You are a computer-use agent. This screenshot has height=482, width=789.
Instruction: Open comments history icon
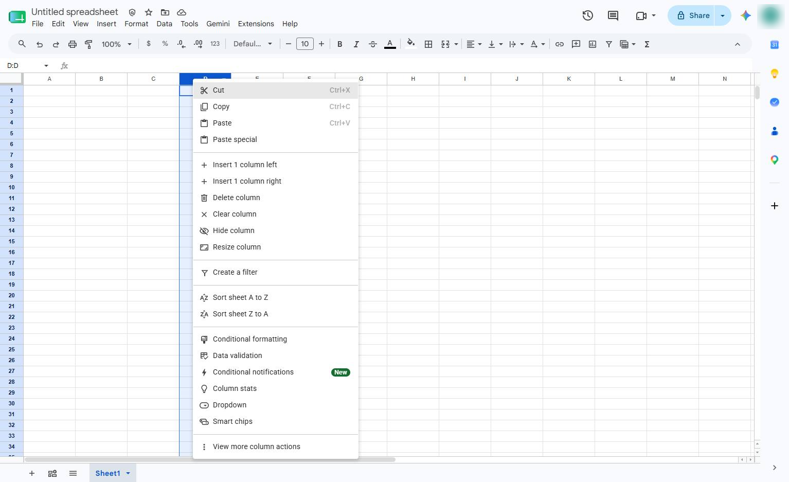pos(613,15)
